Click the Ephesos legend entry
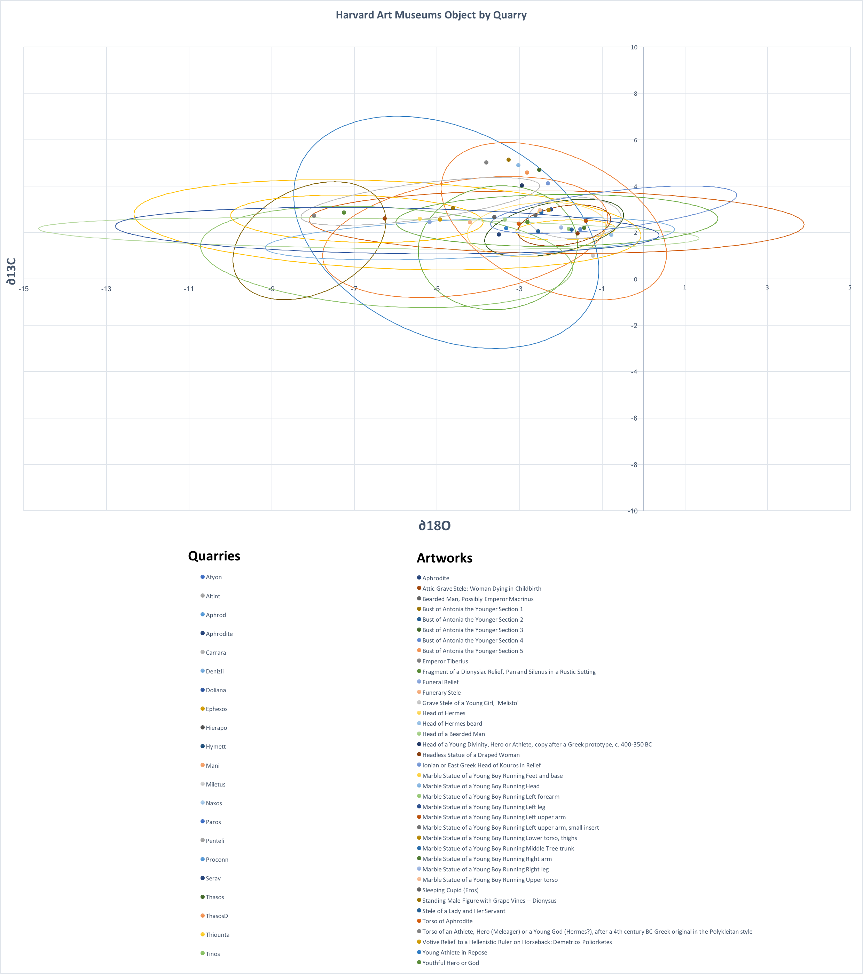This screenshot has width=863, height=974. (x=217, y=709)
